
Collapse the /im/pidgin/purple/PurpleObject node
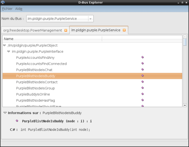5,45
